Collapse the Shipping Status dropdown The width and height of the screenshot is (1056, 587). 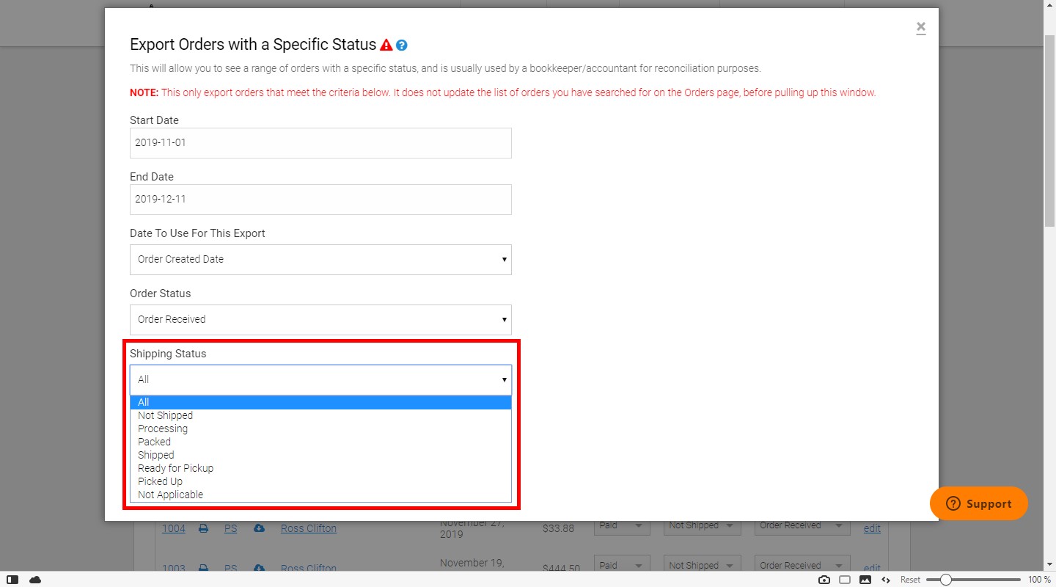point(320,380)
